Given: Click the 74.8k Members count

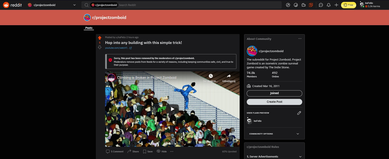Looking at the screenshot, I should 251,73.
